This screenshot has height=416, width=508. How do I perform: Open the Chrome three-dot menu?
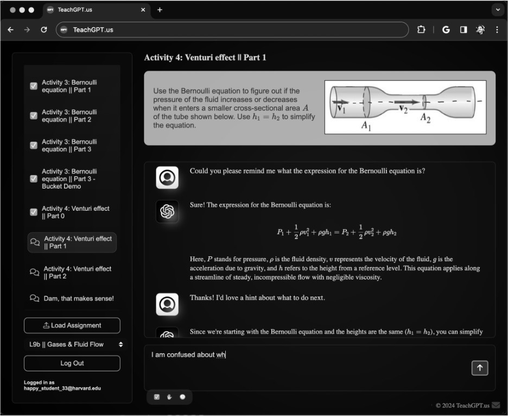(x=498, y=30)
